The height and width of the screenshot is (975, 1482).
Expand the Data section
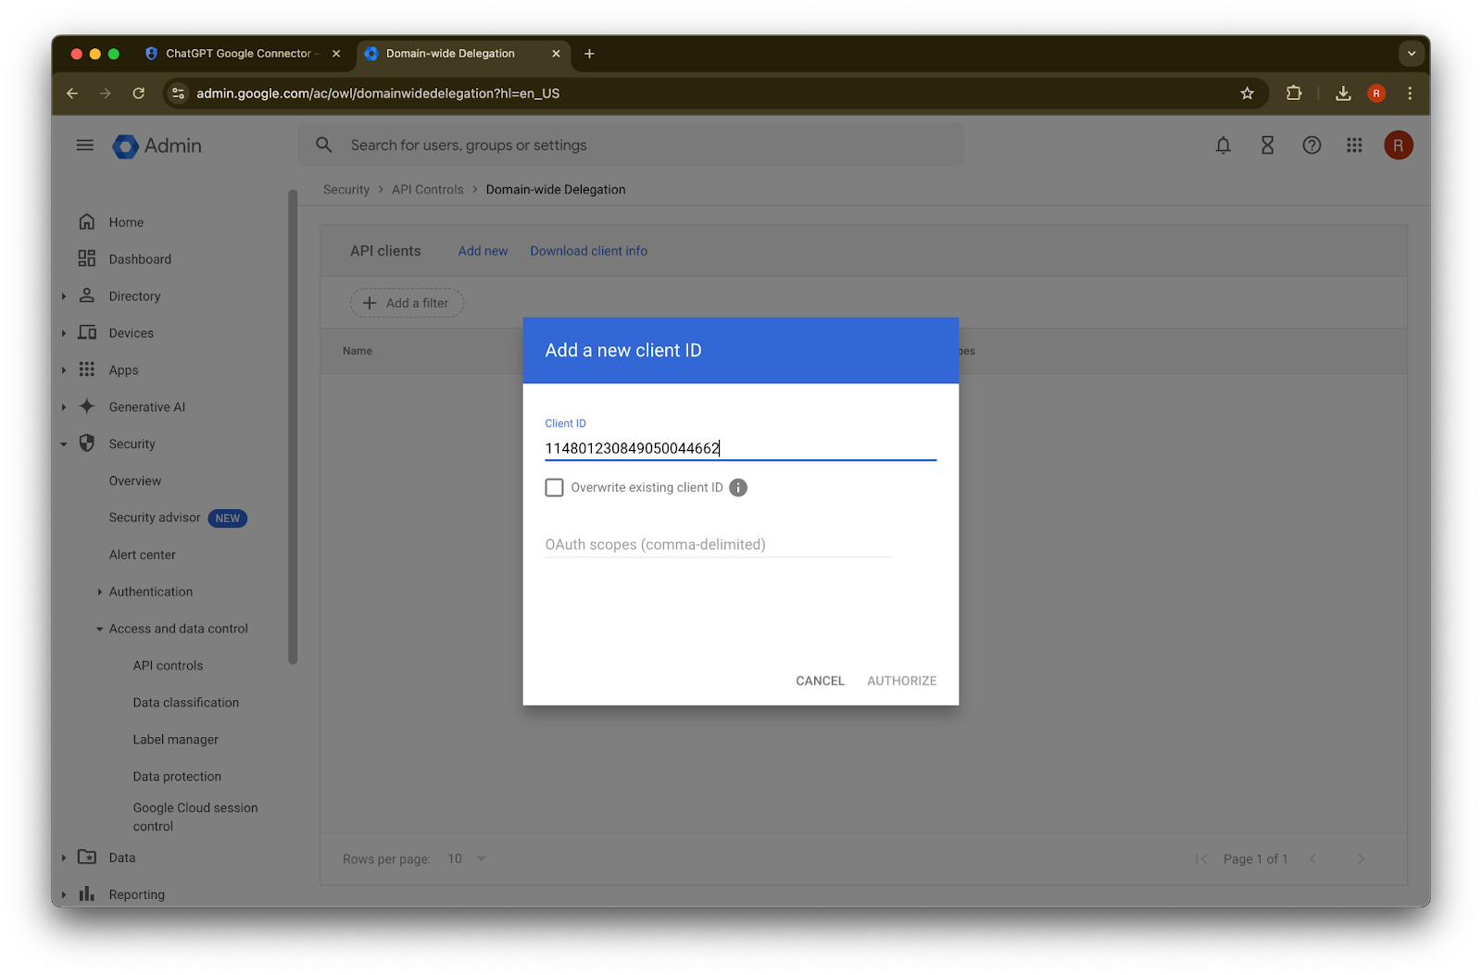pos(64,857)
